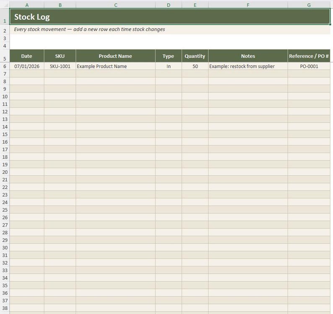333x314 pixels.
Task: Select column D by its header letter
Action: [169, 5]
